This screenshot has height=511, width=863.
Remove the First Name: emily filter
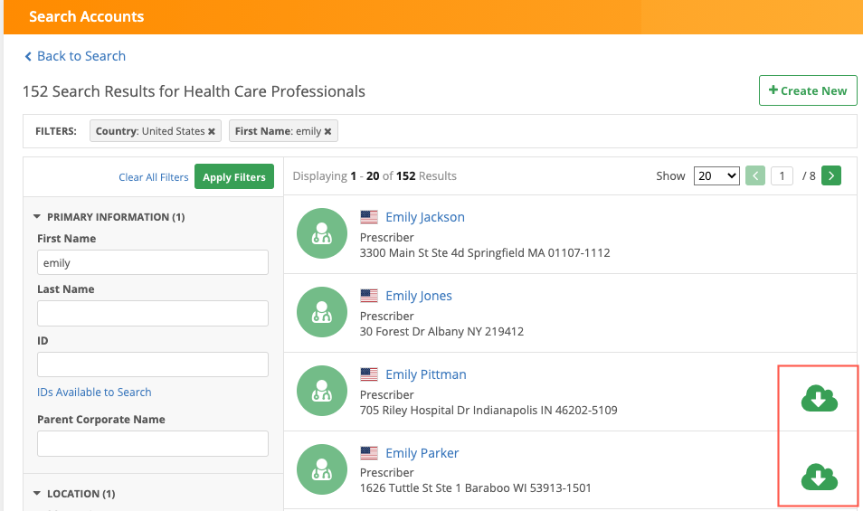point(328,131)
